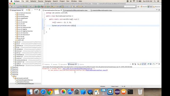Image resolution: width=170 pixels, height=96 pixels.
Task: Switch to the Javadoc tab
Action: (x=54, y=65)
